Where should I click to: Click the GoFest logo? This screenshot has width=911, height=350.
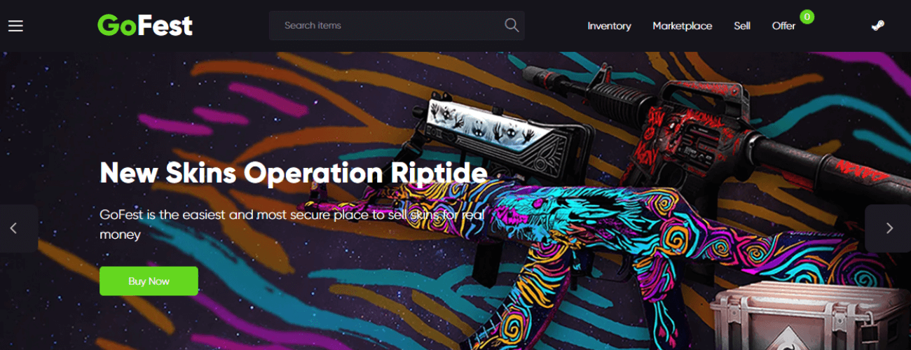click(145, 26)
